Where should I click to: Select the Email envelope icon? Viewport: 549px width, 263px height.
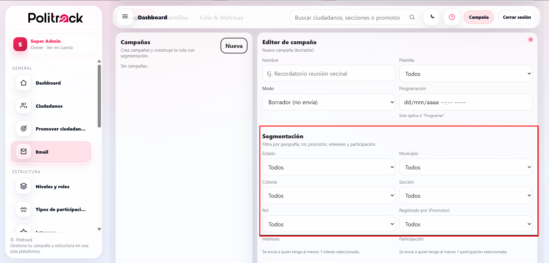23,151
